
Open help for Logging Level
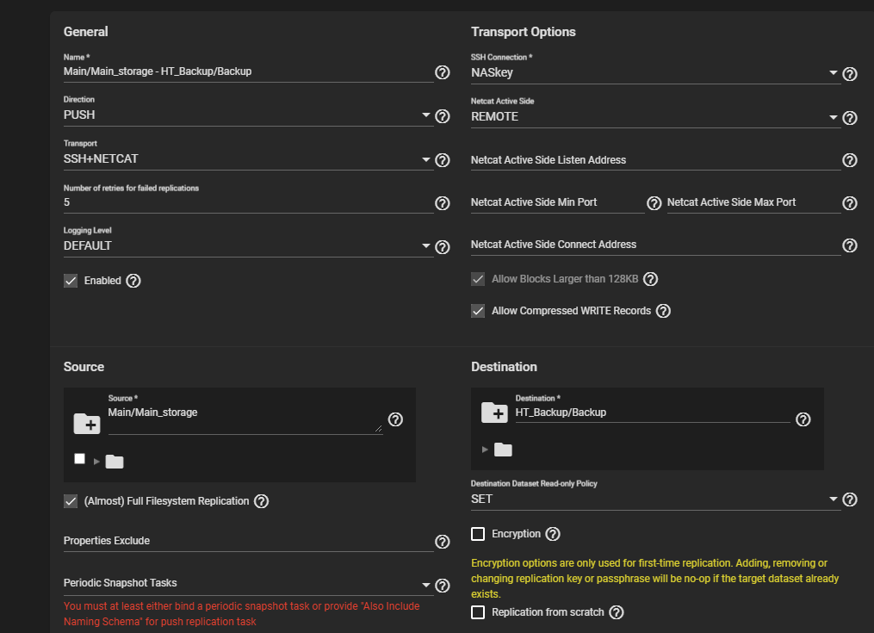point(442,247)
